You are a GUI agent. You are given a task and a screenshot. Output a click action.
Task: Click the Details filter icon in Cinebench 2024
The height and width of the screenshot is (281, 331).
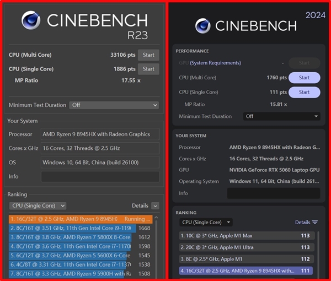pyautogui.click(x=315, y=223)
